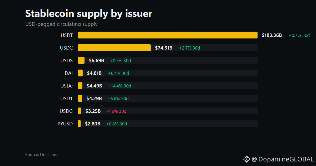Click the @DopamineGLOBAL handle
The width and height of the screenshot is (316, 166).
(x=283, y=159)
